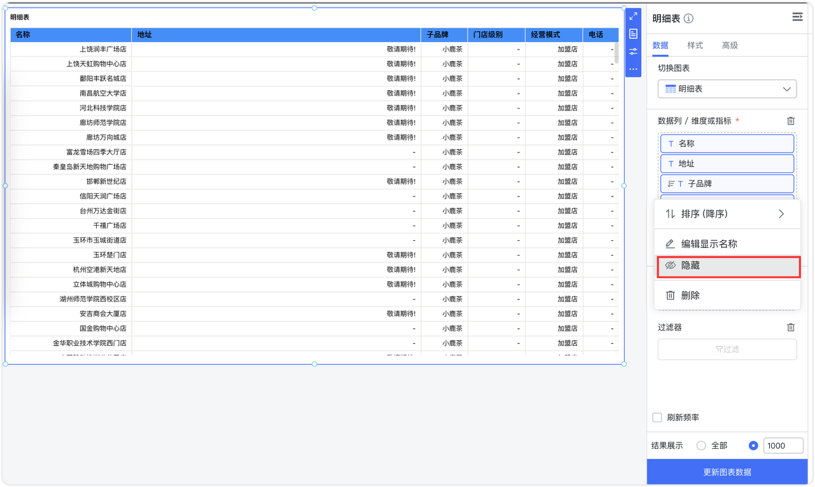The image size is (815, 487).
Task: Select the 子品牌 field pill
Action: point(727,184)
